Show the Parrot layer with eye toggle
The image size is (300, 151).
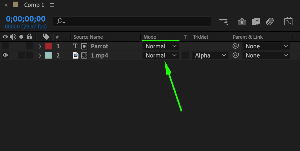coord(5,46)
